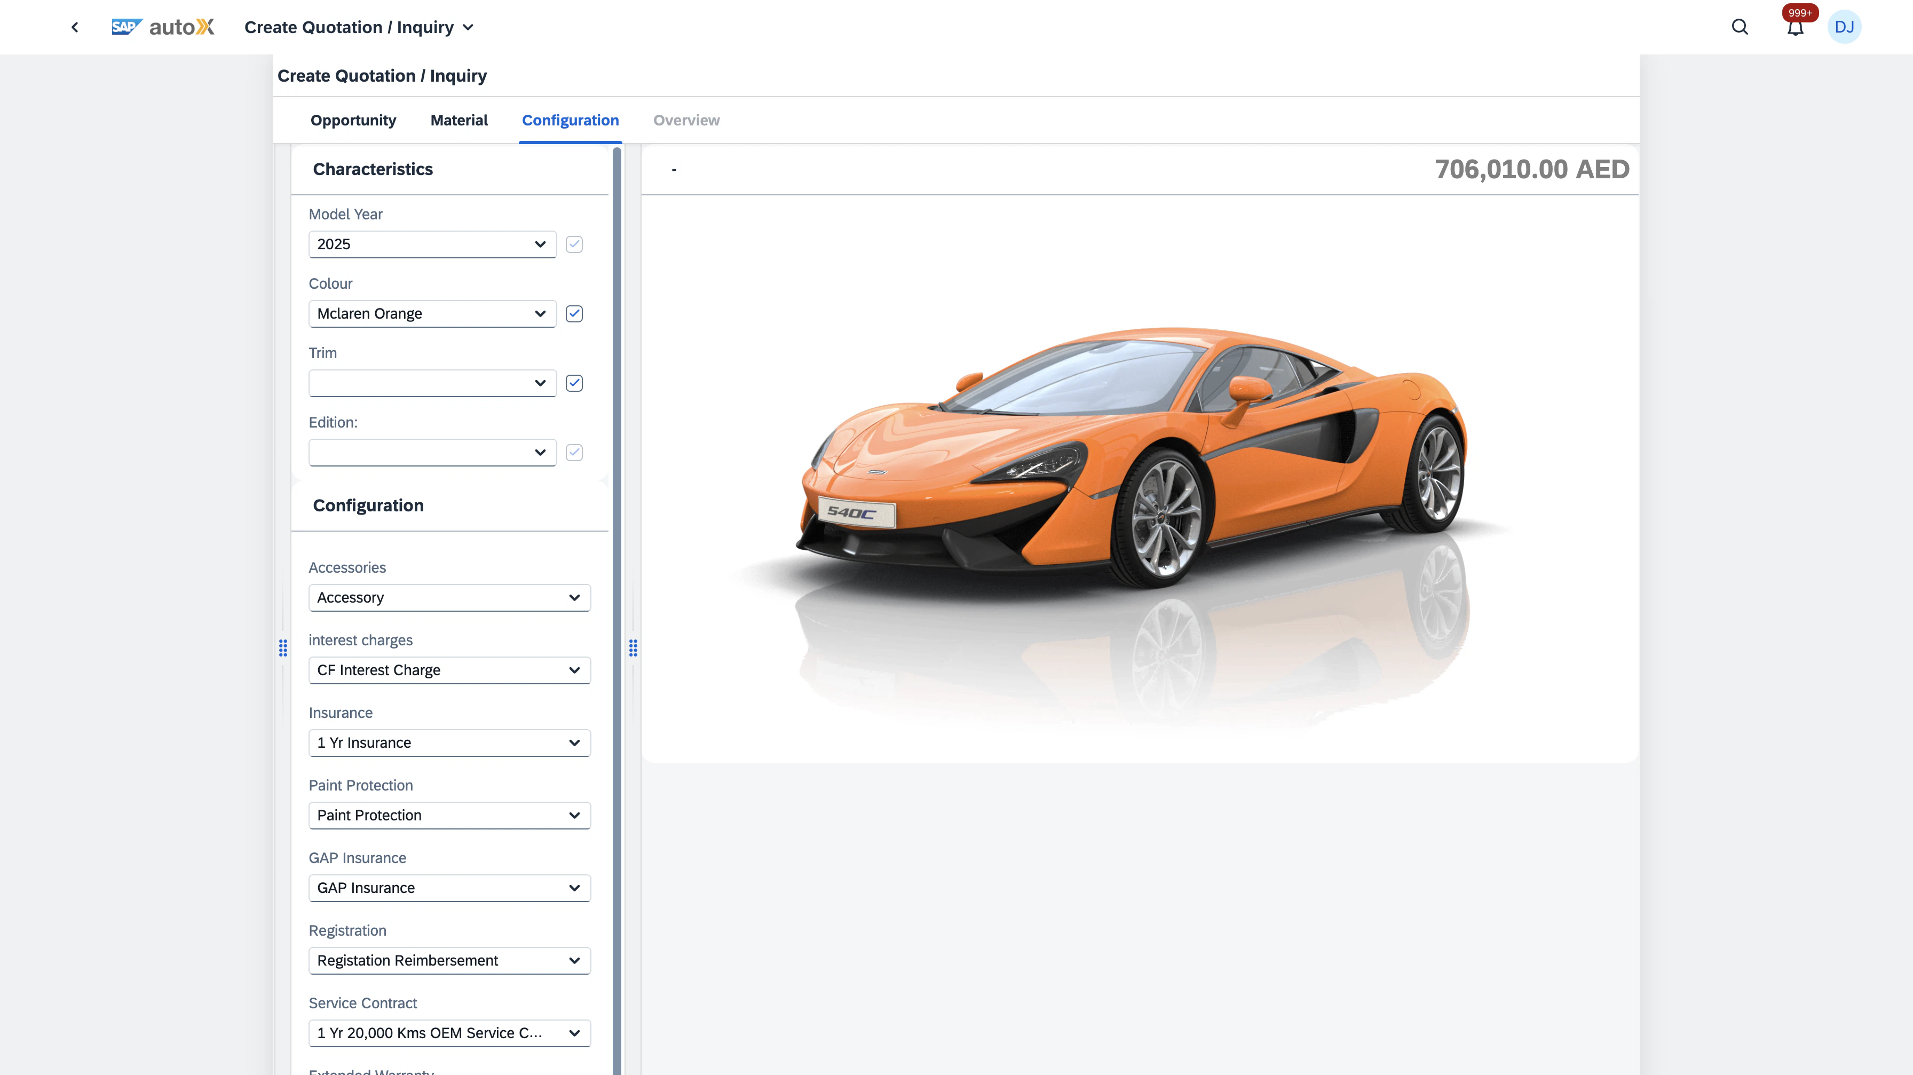Open the Service Contract dropdown

pyautogui.click(x=448, y=1033)
